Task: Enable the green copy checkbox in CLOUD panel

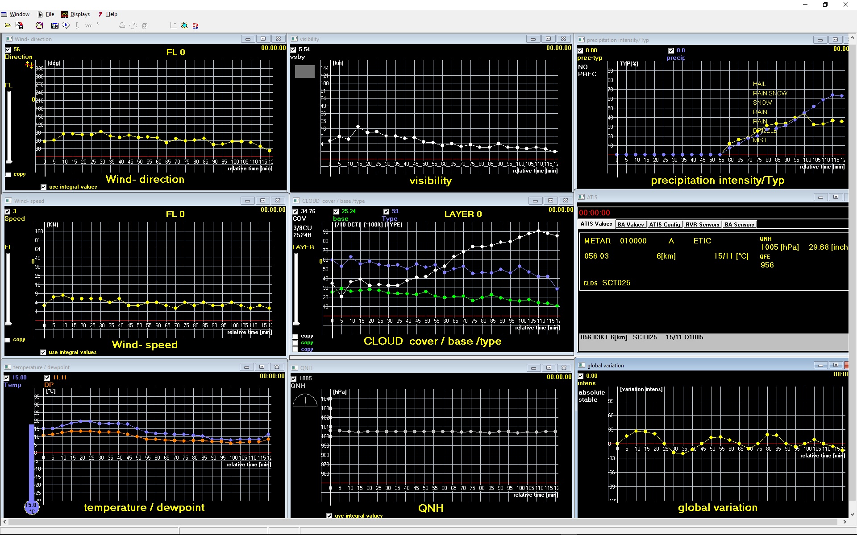Action: (295, 342)
